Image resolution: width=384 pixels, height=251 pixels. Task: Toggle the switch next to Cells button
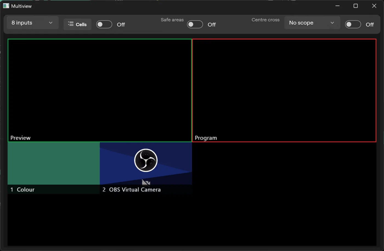point(104,24)
